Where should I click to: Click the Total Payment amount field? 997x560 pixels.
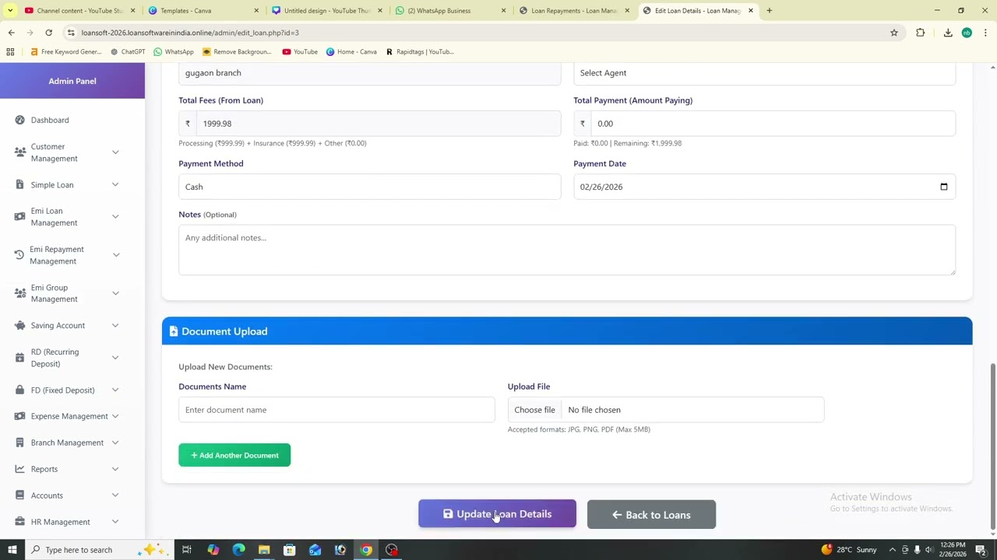pyautogui.click(x=773, y=124)
